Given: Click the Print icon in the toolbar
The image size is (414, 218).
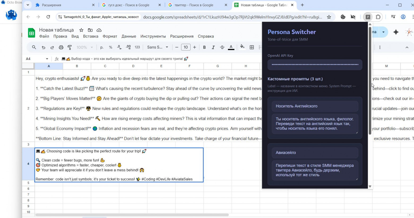Looking at the screenshot, I should [x=61, y=47].
